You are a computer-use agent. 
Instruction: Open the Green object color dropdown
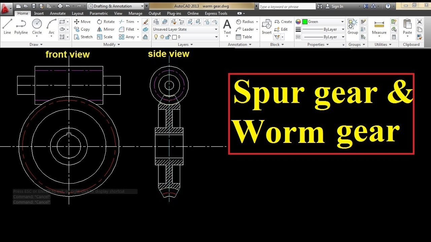click(323, 22)
